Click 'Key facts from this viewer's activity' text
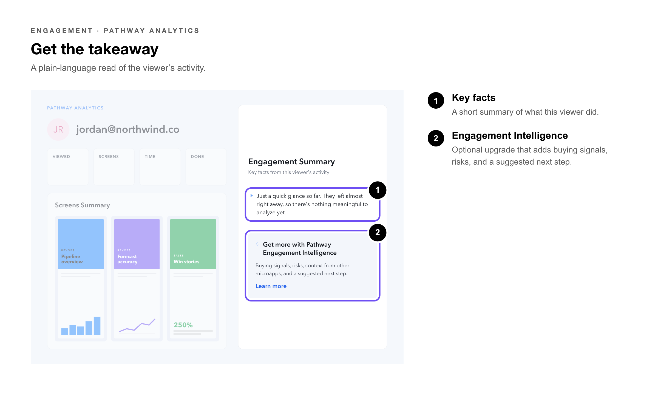The width and height of the screenshot is (658, 395). point(289,172)
